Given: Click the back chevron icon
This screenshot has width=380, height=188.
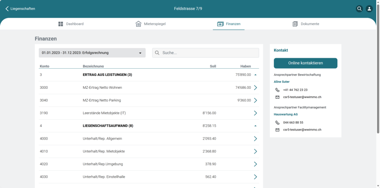Looking at the screenshot, I should point(7,9).
